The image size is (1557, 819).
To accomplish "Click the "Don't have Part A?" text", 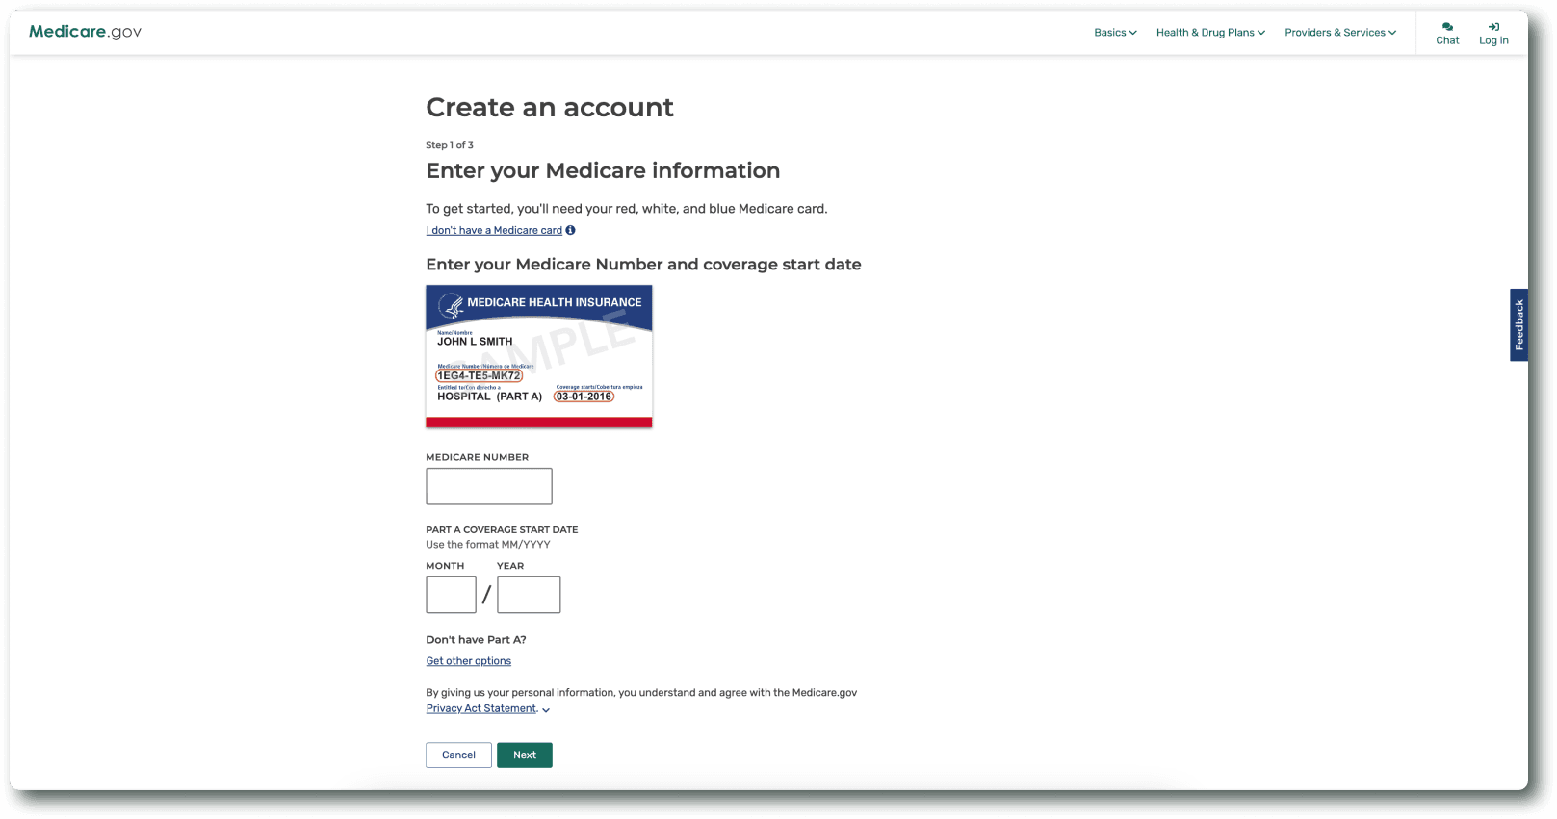I will tap(476, 640).
